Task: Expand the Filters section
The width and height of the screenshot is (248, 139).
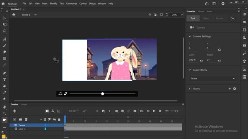Action: point(189,89)
